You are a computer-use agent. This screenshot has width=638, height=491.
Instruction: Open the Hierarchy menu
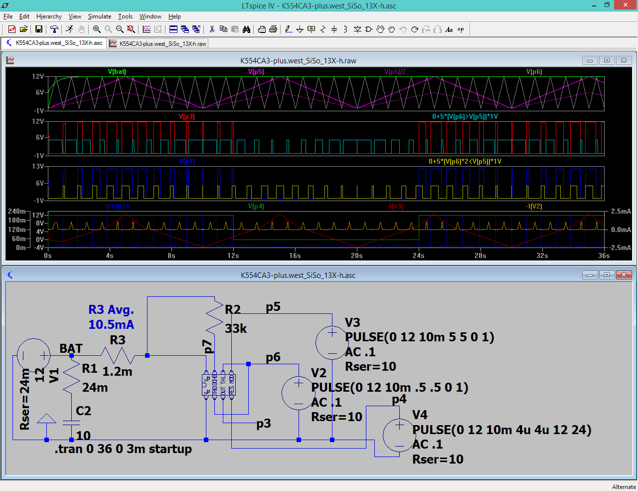click(49, 16)
